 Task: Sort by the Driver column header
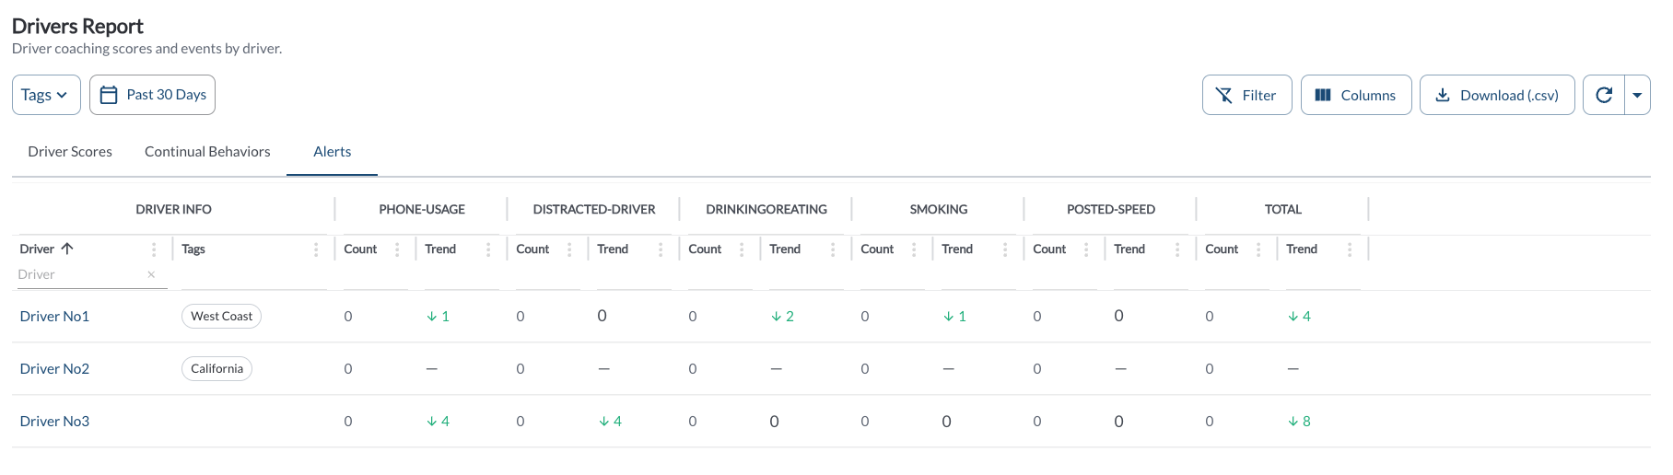pos(46,249)
